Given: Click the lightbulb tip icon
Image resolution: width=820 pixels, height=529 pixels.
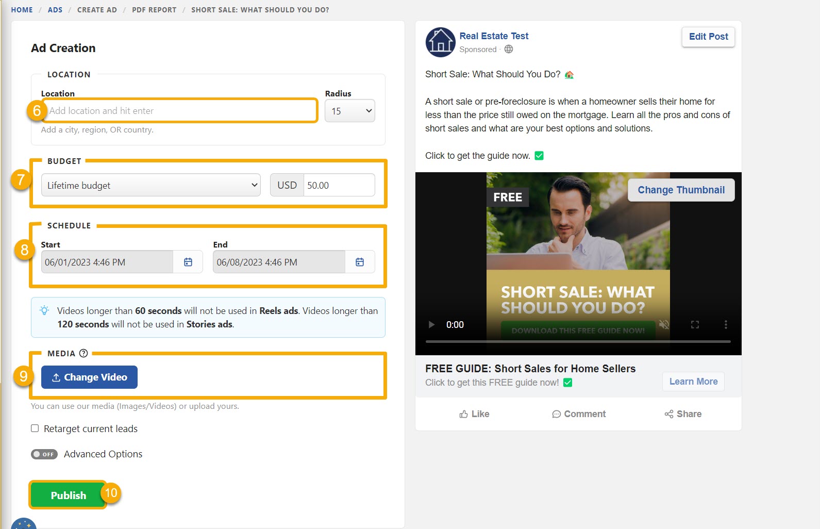Looking at the screenshot, I should [x=45, y=310].
